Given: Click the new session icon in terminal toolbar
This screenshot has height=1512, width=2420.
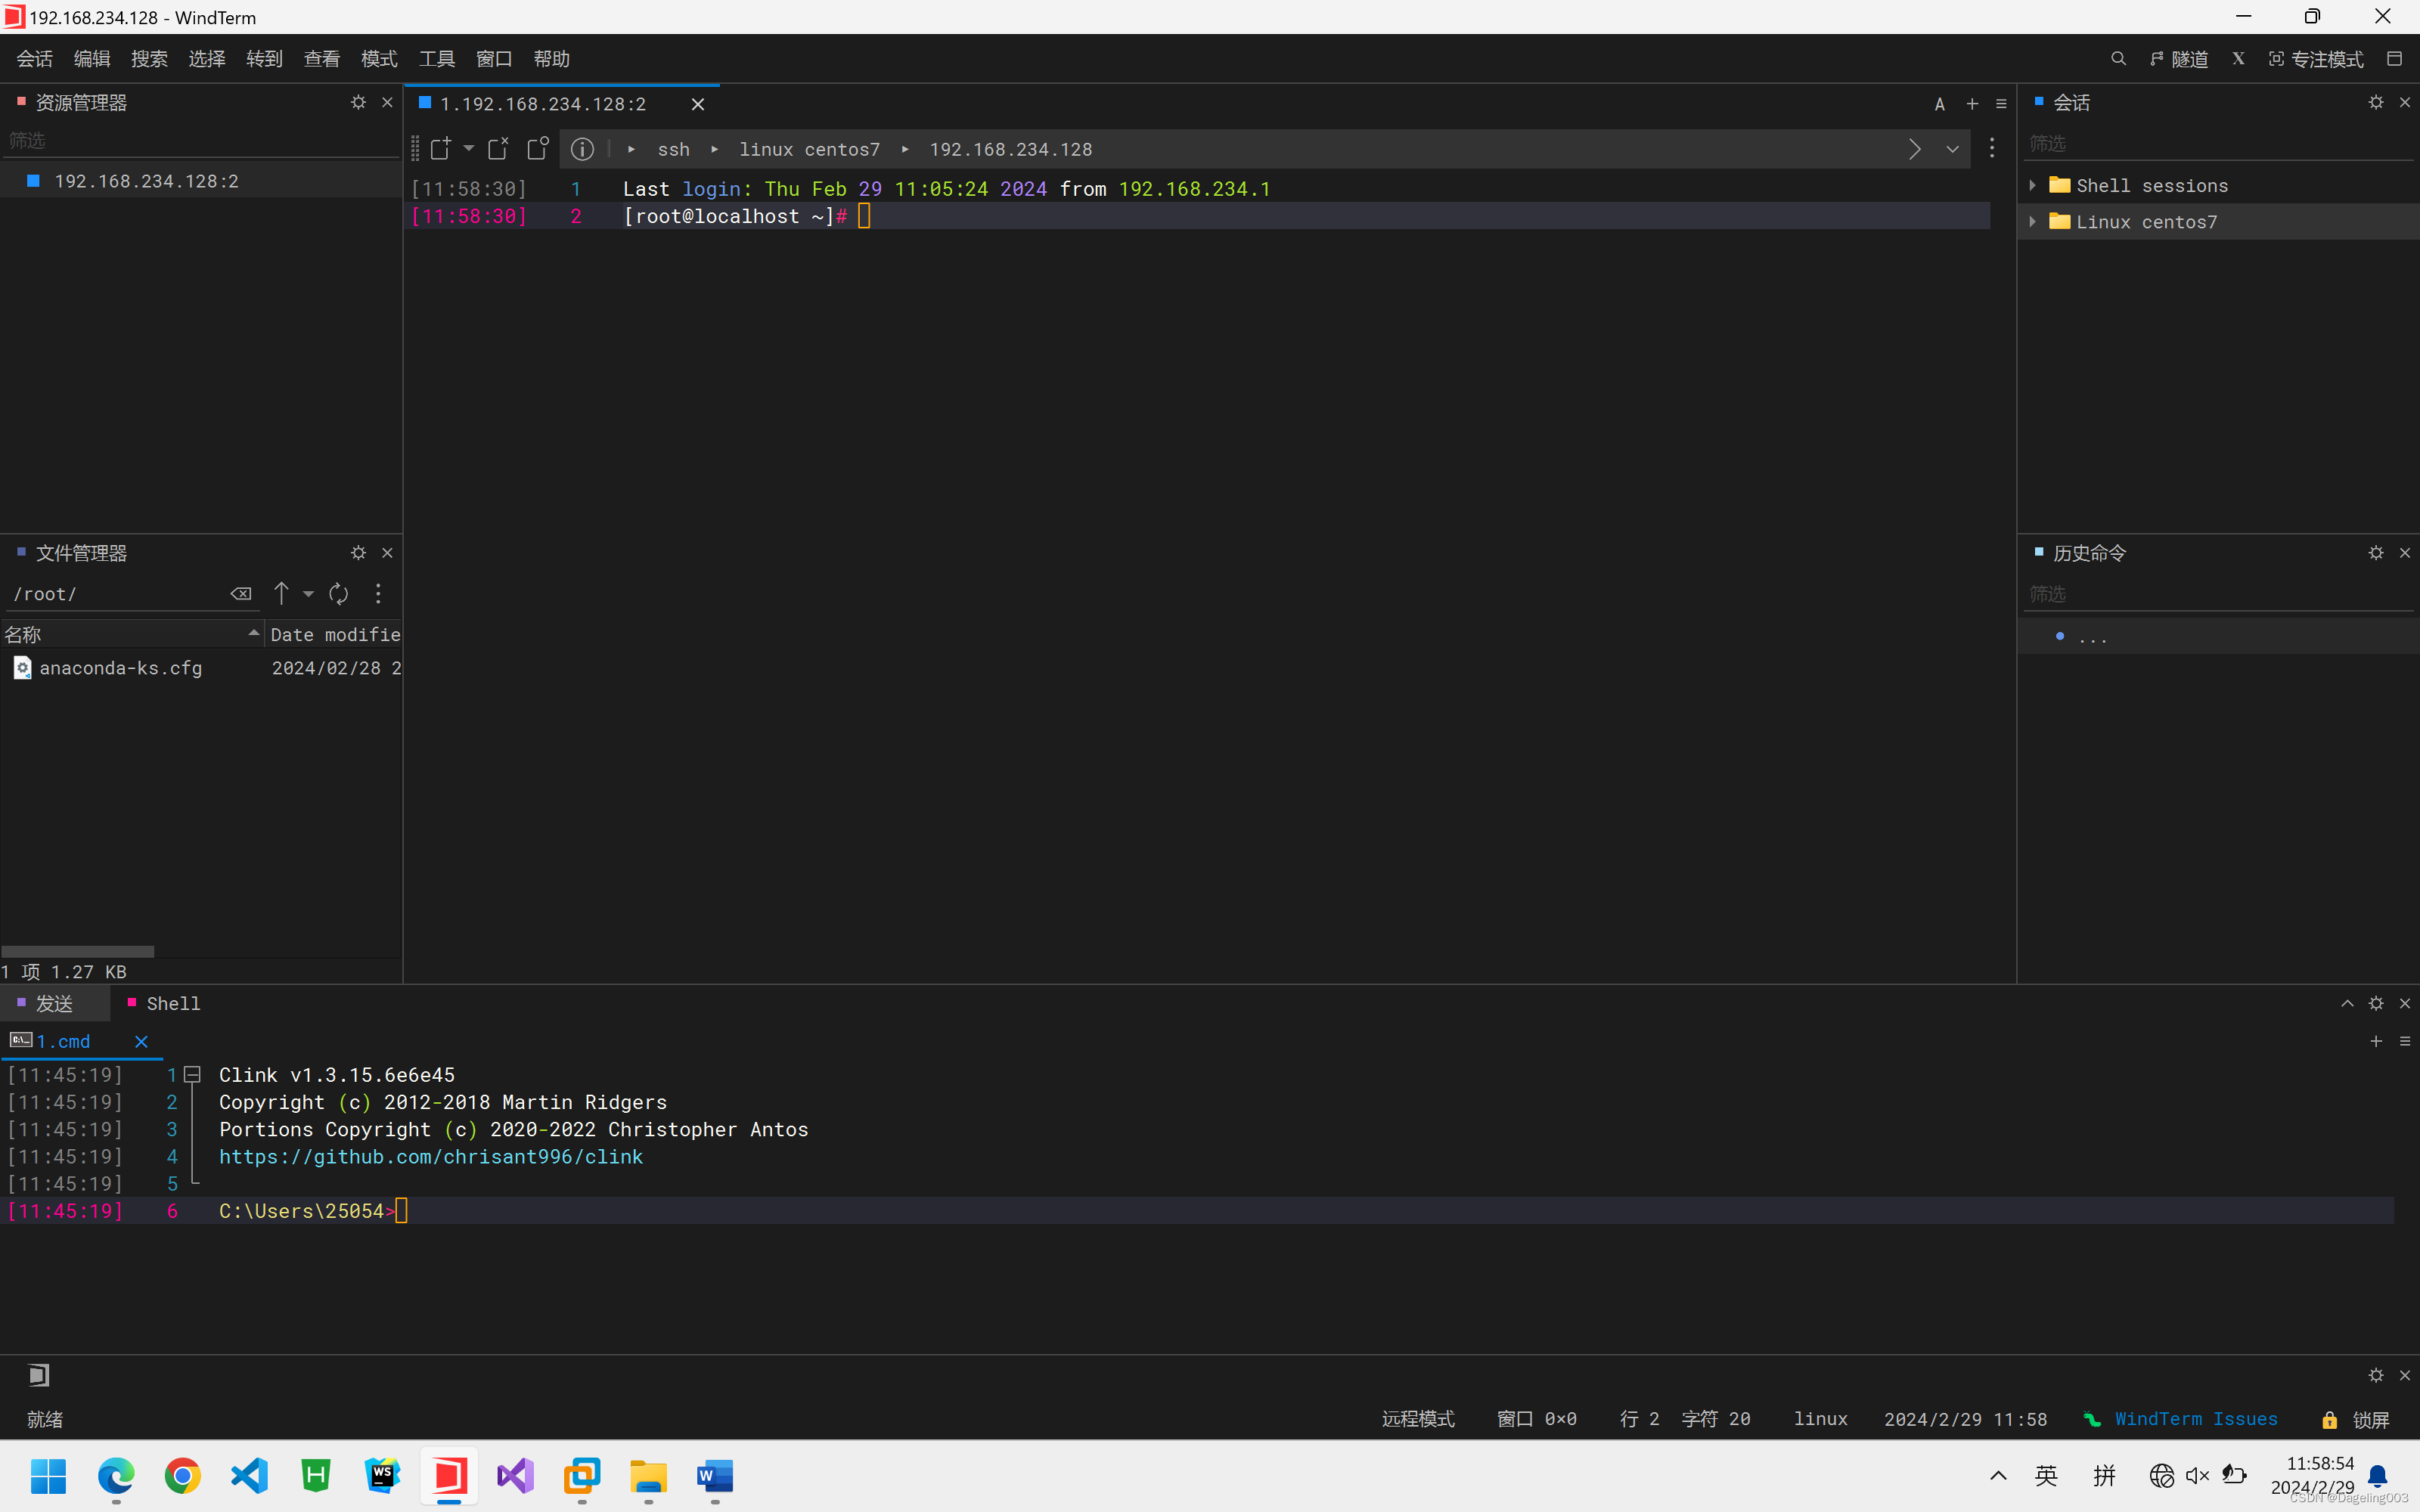Looking at the screenshot, I should pos(441,149).
